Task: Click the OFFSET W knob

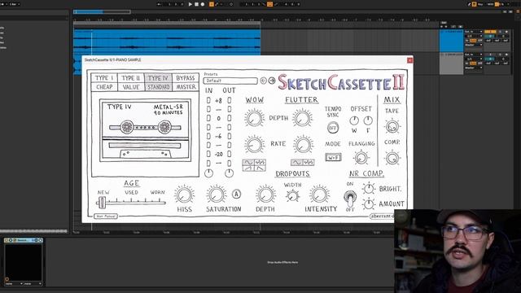Action: pyautogui.click(x=354, y=120)
